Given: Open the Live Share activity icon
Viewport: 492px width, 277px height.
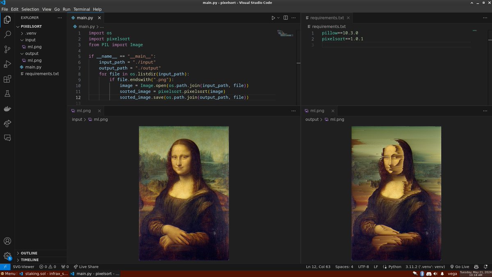Looking at the screenshot, I should pyautogui.click(x=7, y=124).
